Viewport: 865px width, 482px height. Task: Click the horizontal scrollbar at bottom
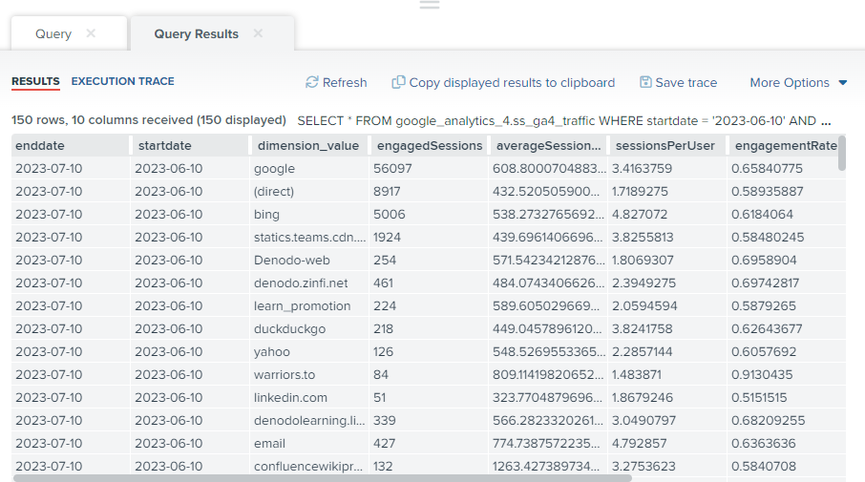click(322, 478)
